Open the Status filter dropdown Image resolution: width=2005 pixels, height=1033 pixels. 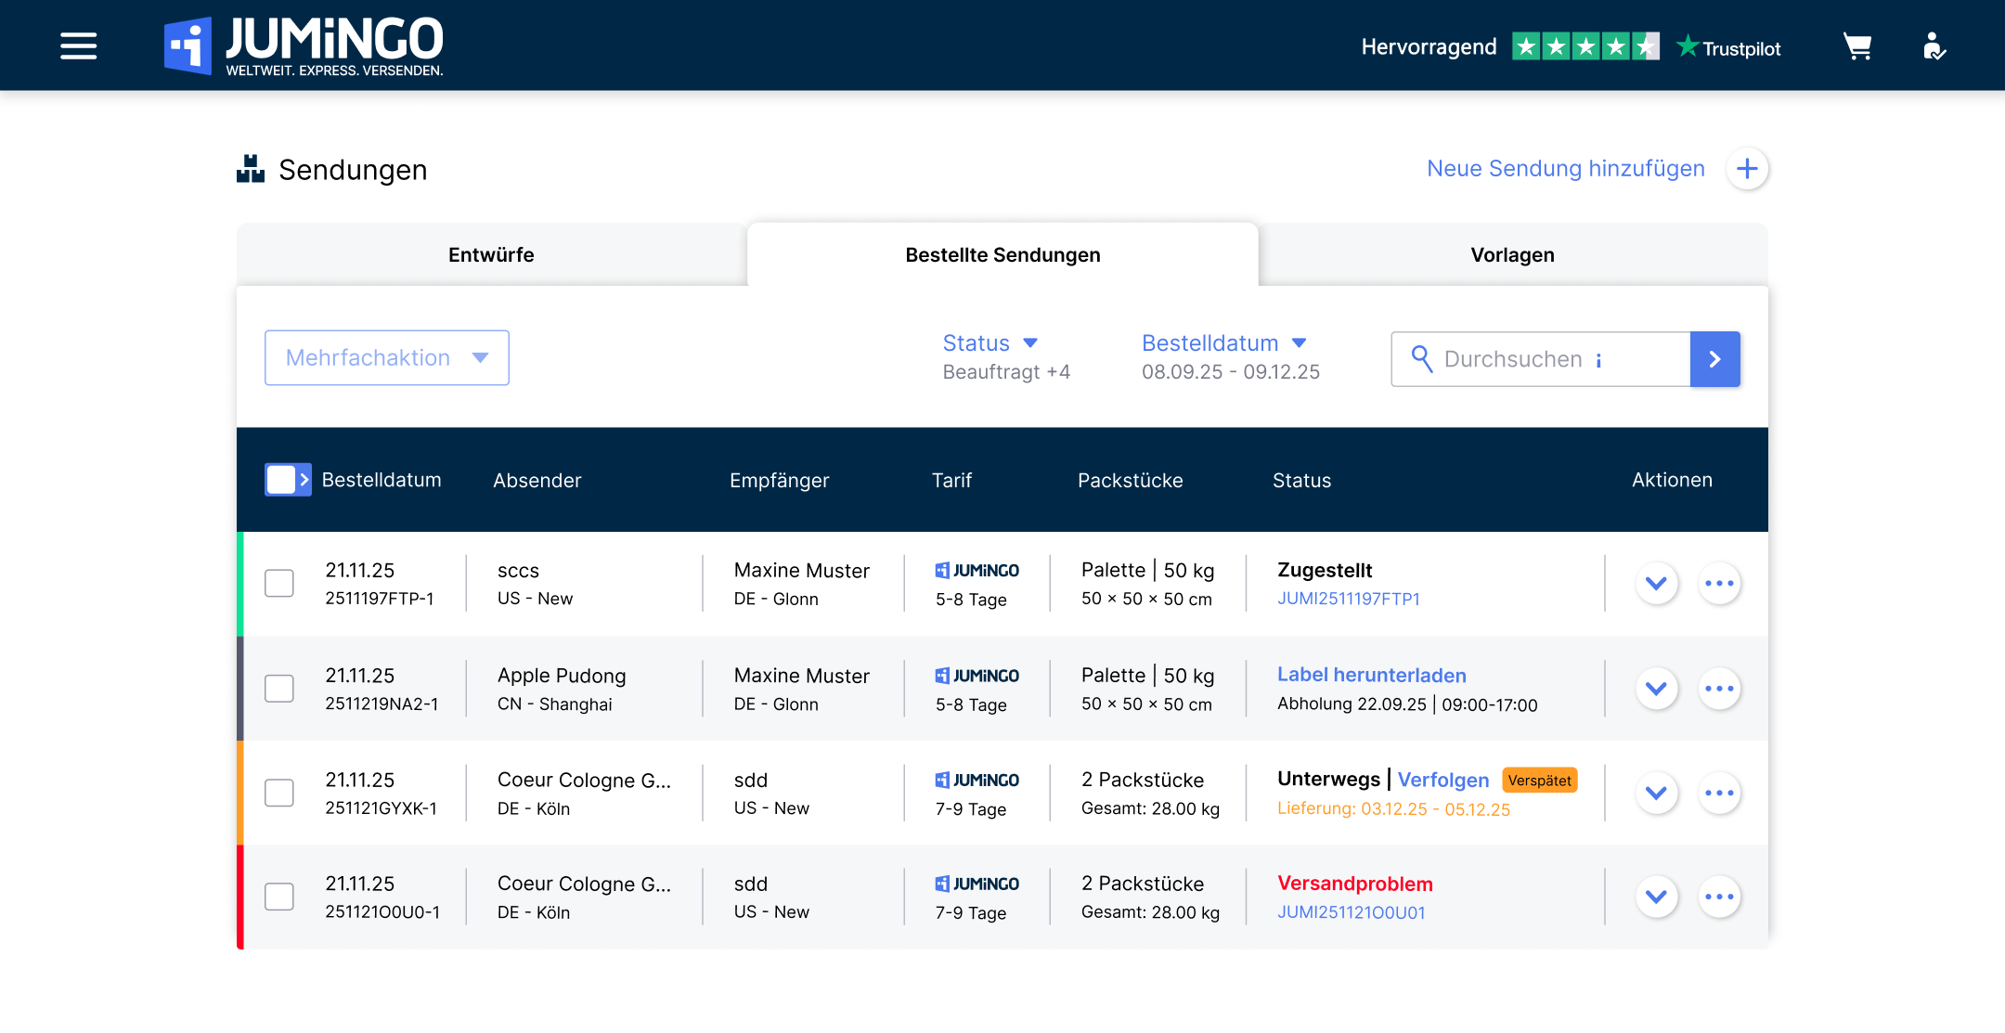pyautogui.click(x=990, y=343)
